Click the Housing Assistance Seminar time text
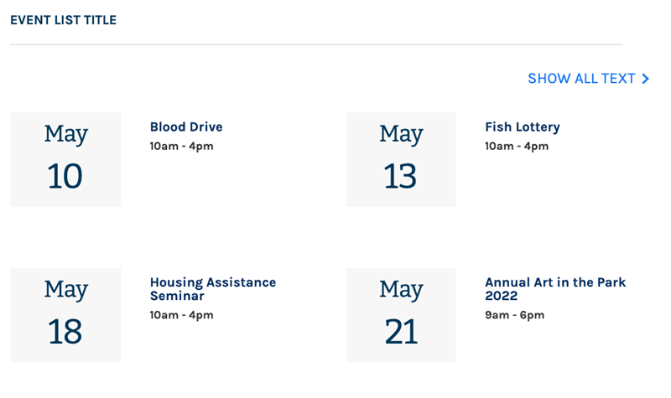Image resolution: width=671 pixels, height=398 pixels. click(181, 315)
